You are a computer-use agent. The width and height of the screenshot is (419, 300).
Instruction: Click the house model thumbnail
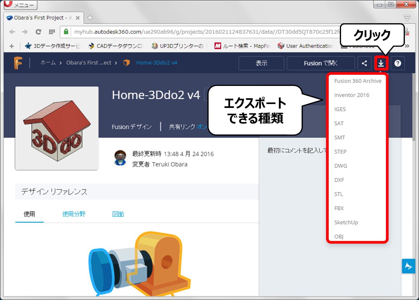[57, 128]
